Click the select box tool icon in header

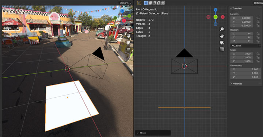click(x=146, y=3)
